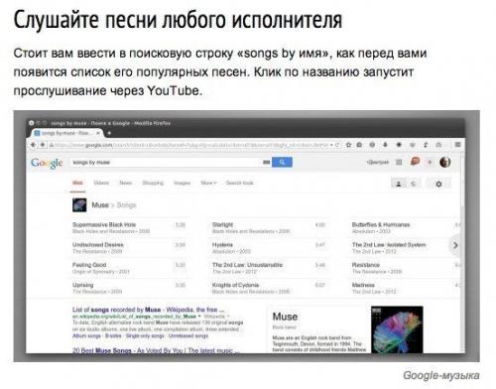Viewport: 496px width, 389px height.
Task: Switch to the Images tab
Action: (x=182, y=183)
